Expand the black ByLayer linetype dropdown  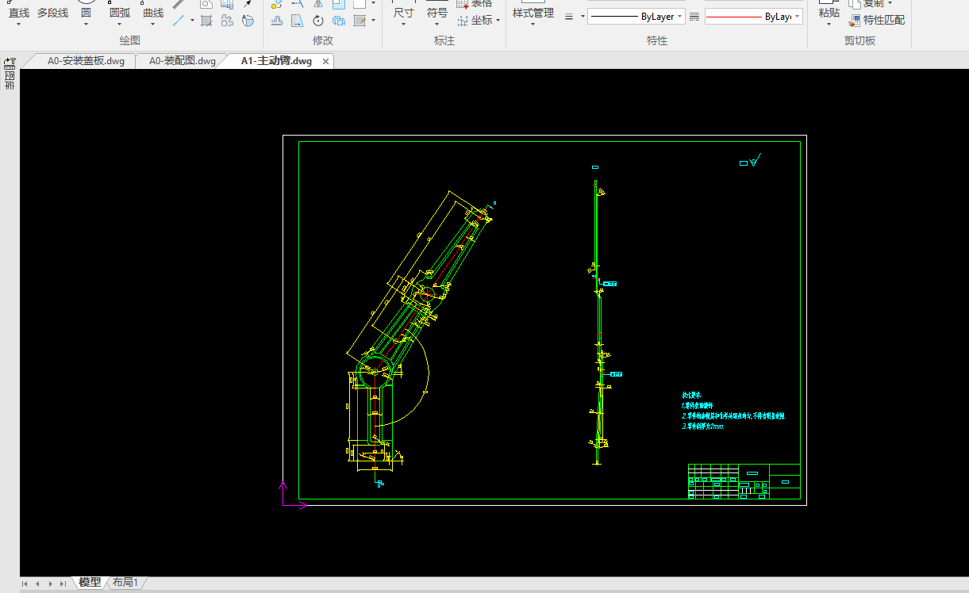tap(680, 17)
